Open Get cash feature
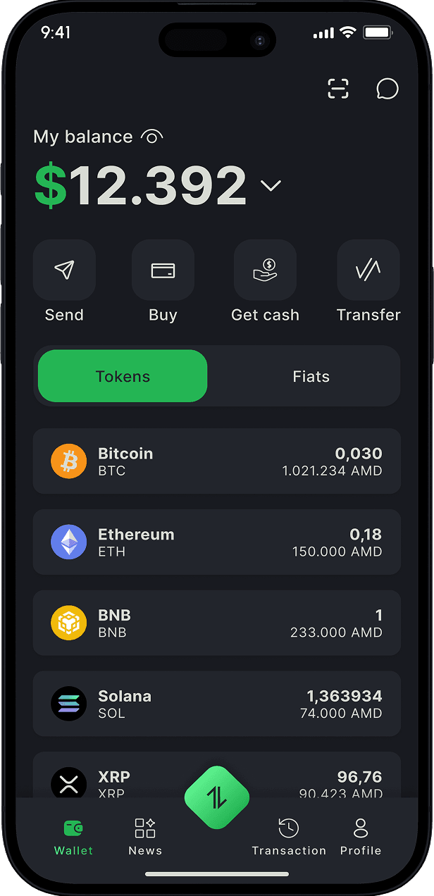 pyautogui.click(x=265, y=270)
